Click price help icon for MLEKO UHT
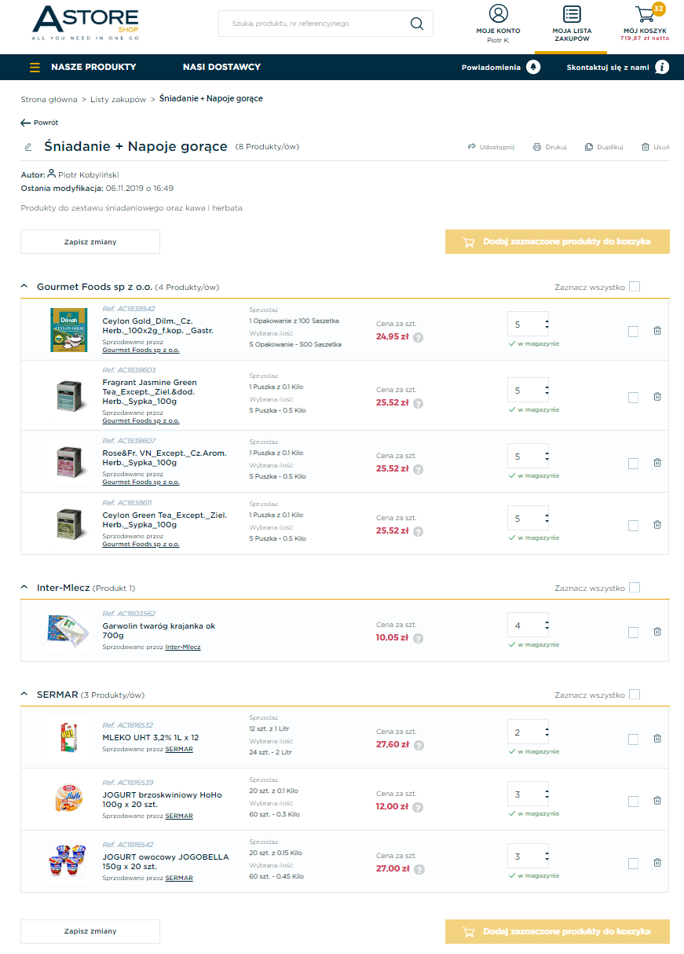684x954 pixels. 419,745
